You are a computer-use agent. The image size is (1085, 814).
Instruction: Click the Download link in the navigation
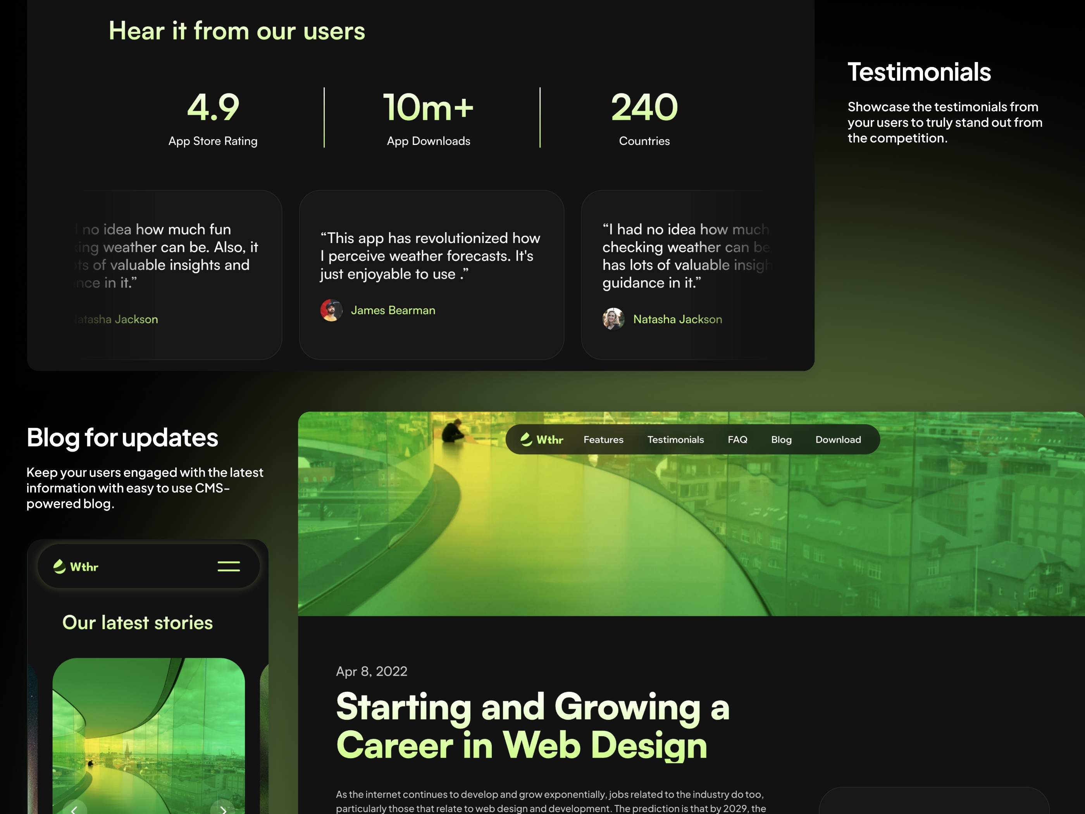point(838,440)
